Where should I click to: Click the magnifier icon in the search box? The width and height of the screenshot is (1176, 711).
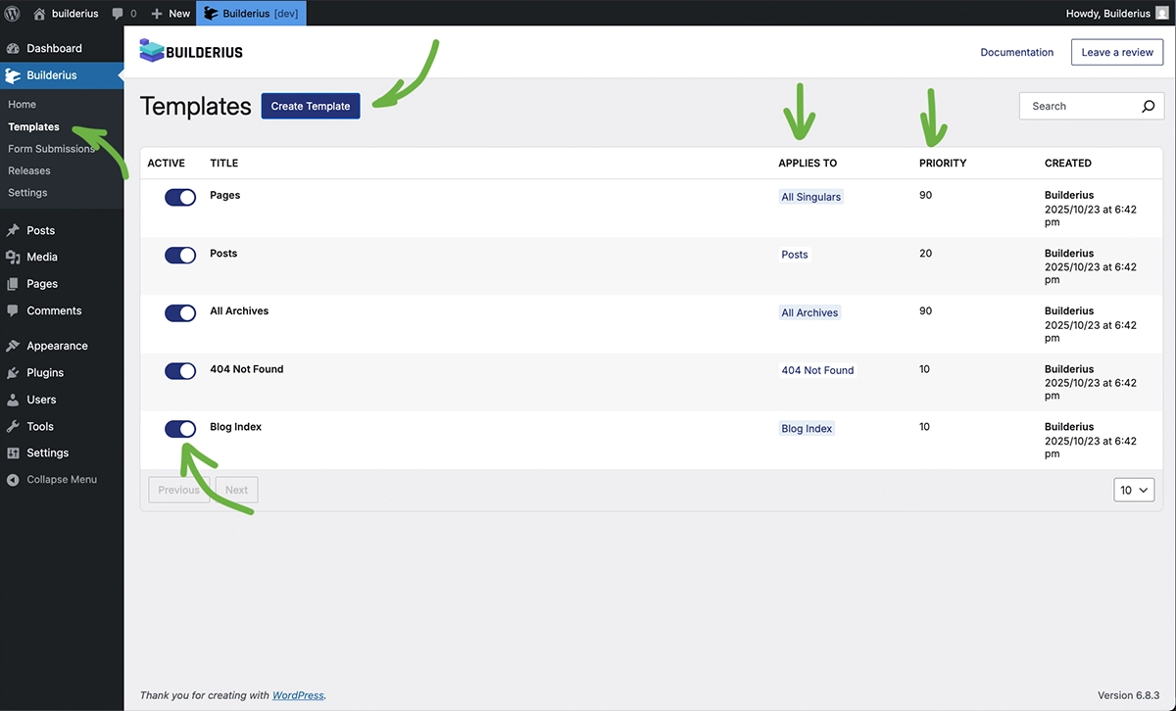click(1148, 106)
